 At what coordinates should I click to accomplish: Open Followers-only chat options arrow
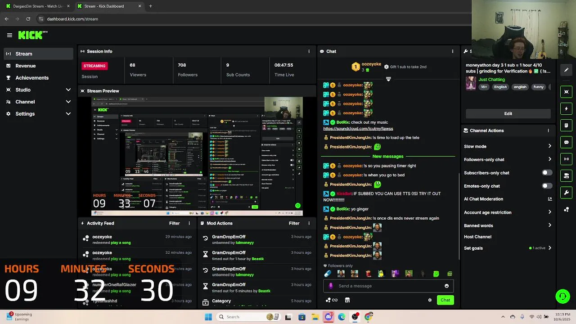pos(549,159)
